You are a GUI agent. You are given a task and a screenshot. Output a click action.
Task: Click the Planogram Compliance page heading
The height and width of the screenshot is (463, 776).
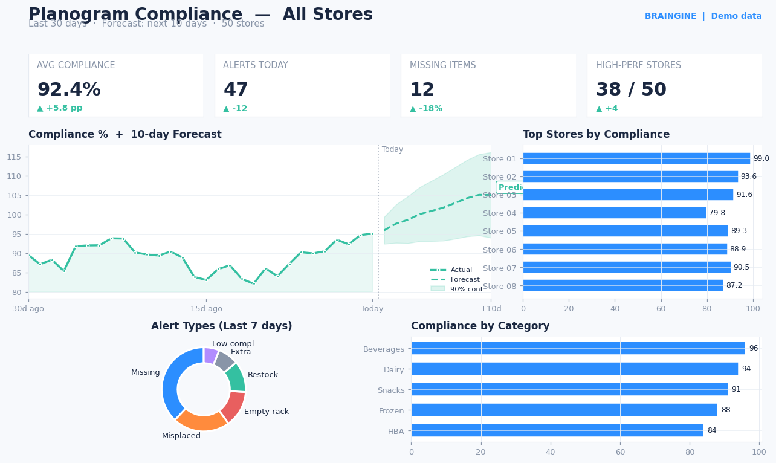pyautogui.click(x=201, y=15)
